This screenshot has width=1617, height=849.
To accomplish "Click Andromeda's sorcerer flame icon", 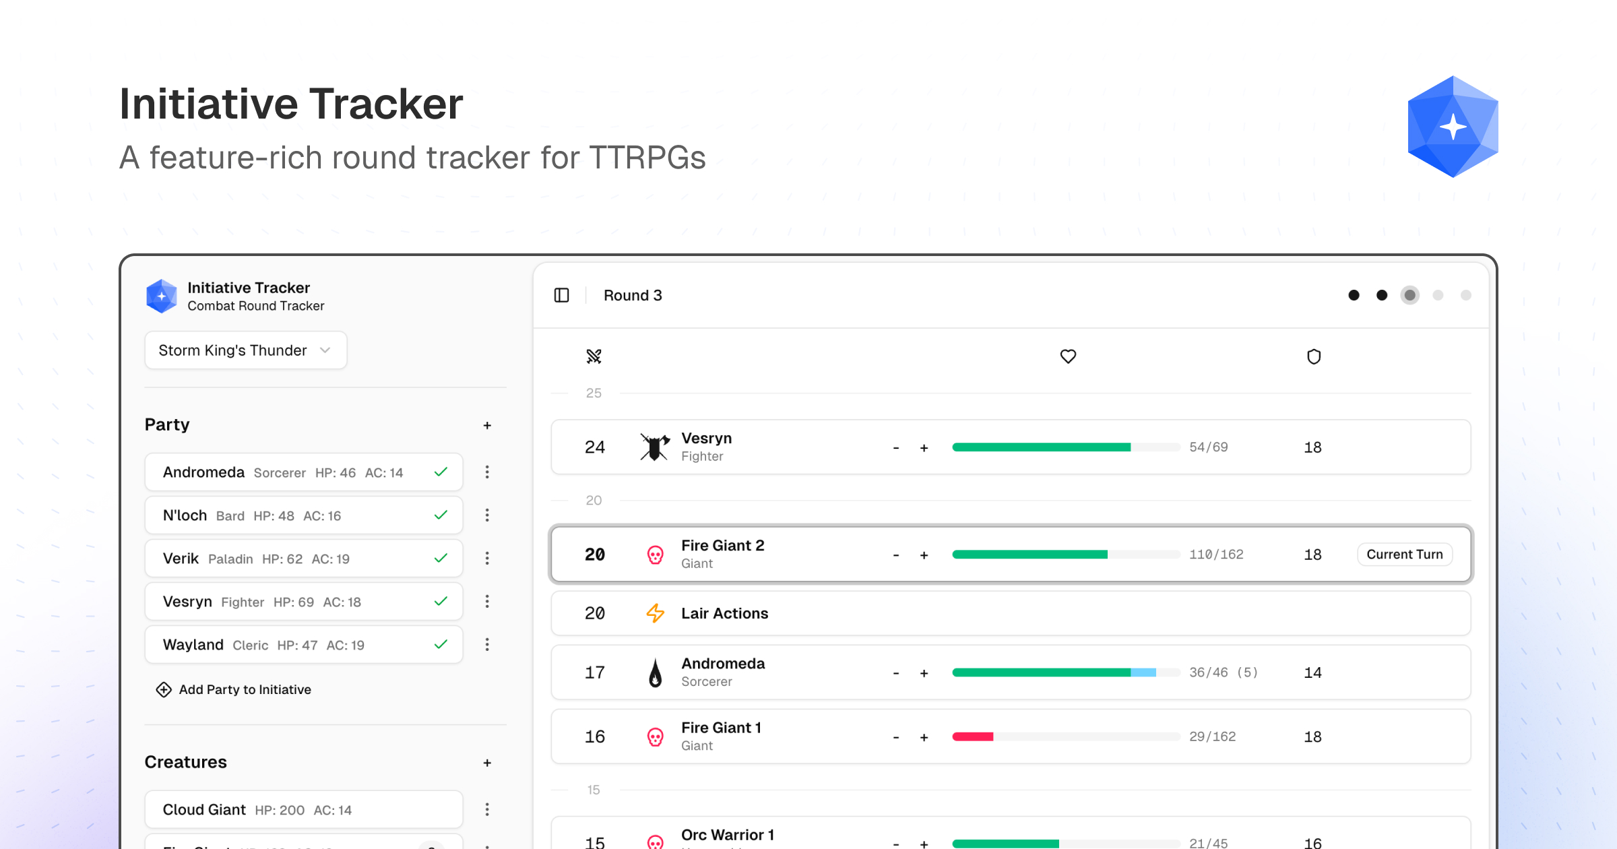I will tap(654, 672).
